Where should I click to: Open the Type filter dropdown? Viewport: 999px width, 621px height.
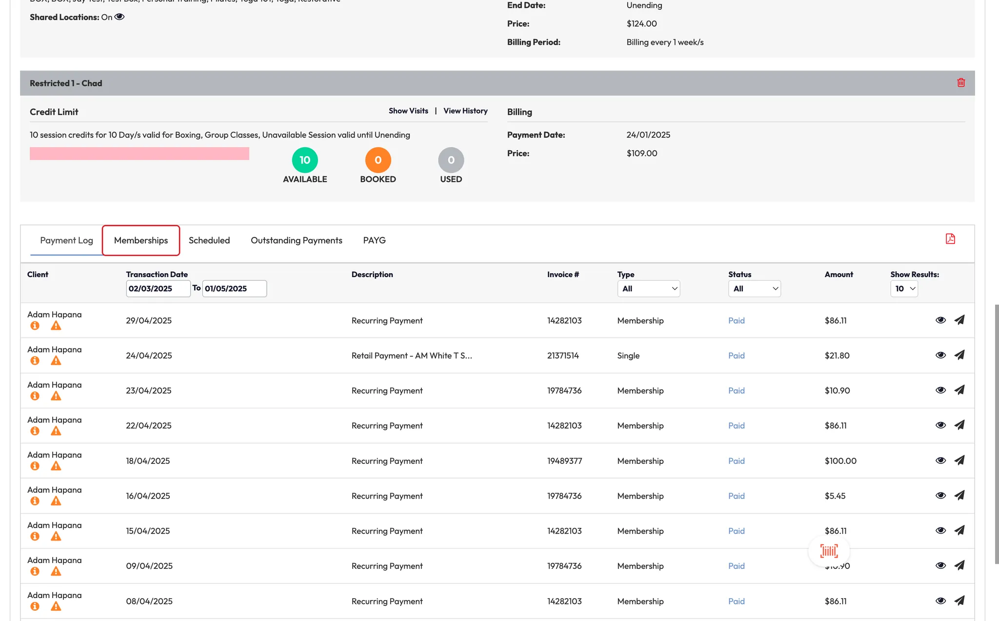(648, 288)
